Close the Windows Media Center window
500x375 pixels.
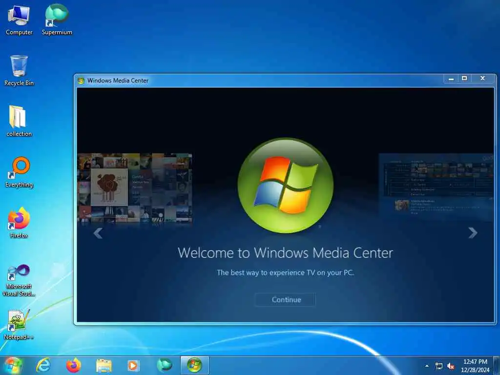(483, 79)
